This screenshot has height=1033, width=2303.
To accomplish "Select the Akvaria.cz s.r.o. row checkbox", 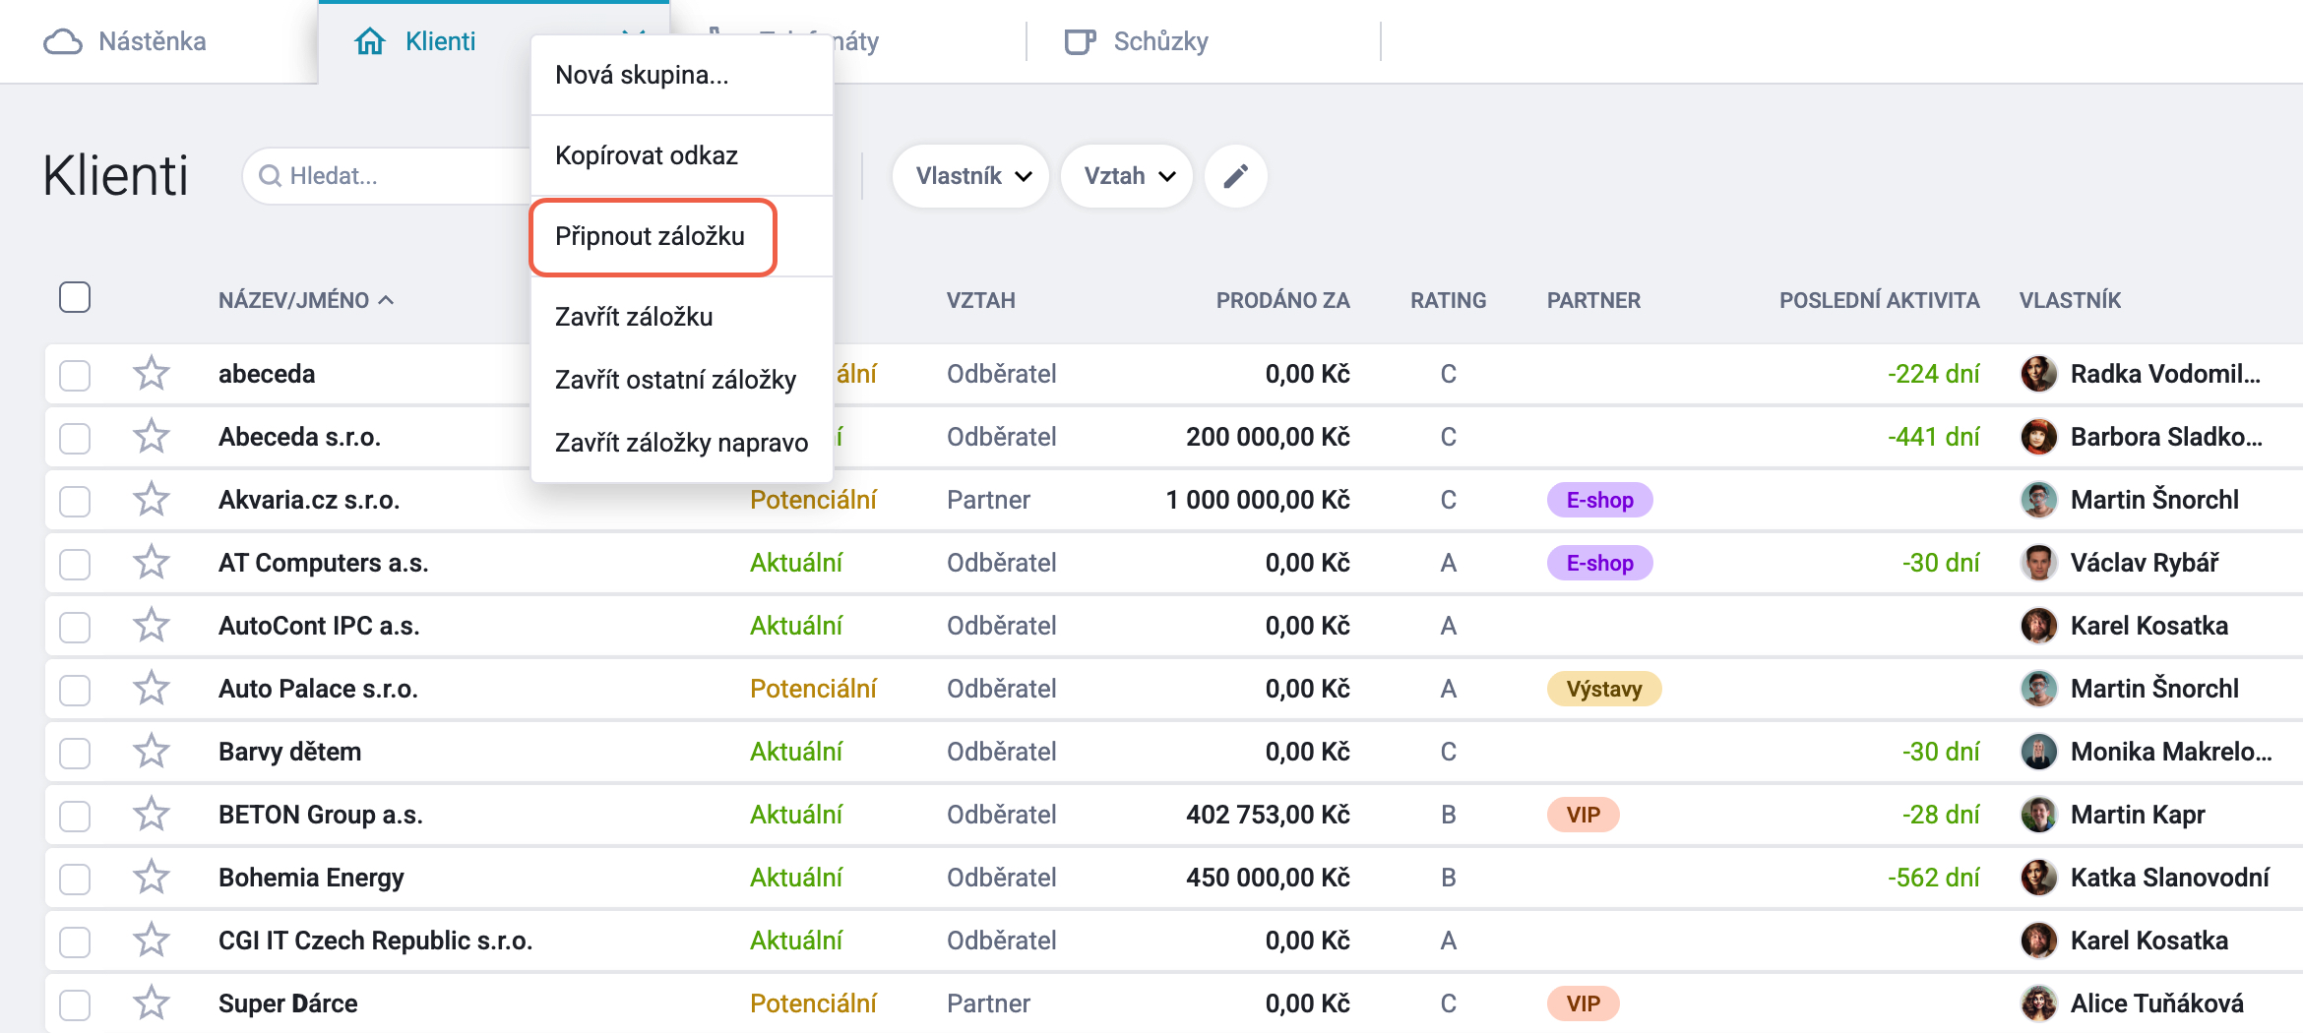I will tap(75, 501).
